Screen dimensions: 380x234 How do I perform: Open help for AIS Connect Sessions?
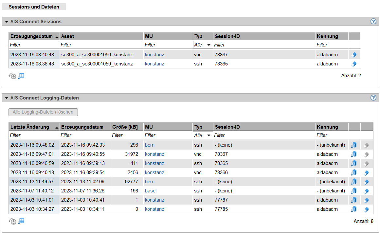point(373,22)
